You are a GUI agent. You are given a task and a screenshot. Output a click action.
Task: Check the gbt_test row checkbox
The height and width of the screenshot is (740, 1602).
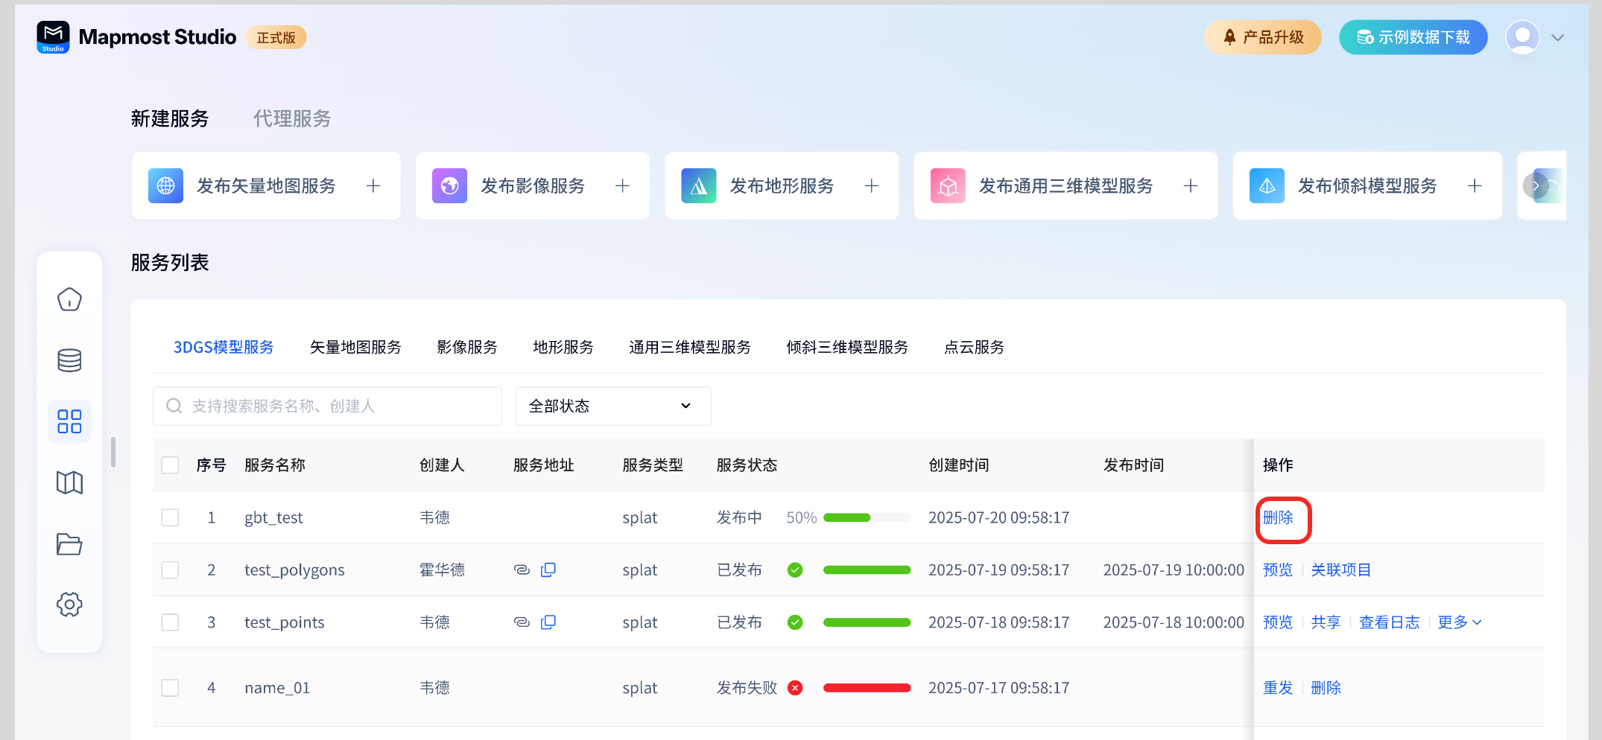click(170, 517)
